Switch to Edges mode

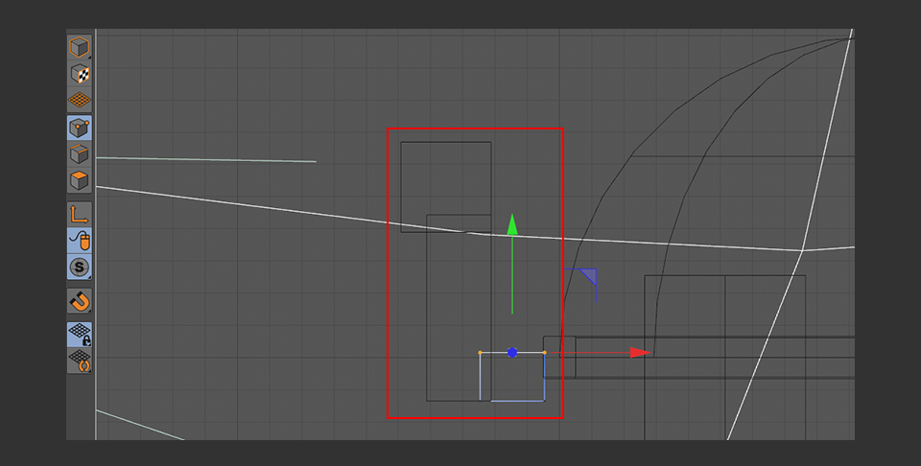click(80, 153)
